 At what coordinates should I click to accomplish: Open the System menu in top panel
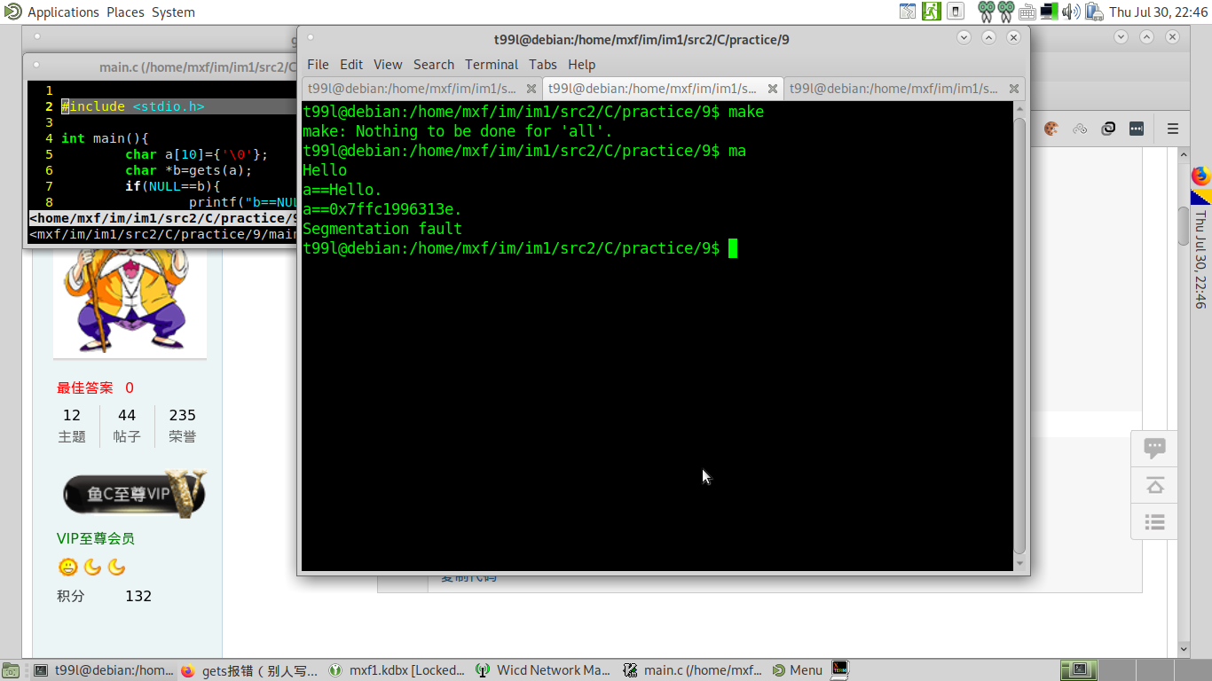click(x=173, y=12)
